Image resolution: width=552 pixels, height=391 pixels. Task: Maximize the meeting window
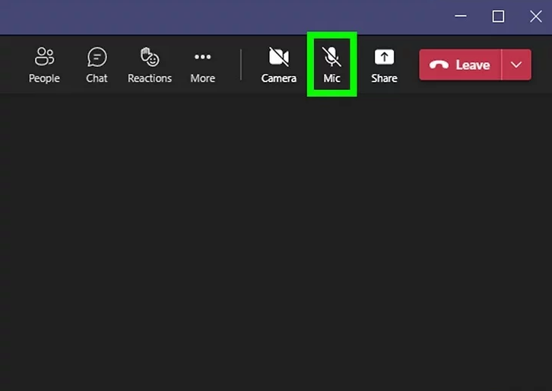(x=498, y=16)
